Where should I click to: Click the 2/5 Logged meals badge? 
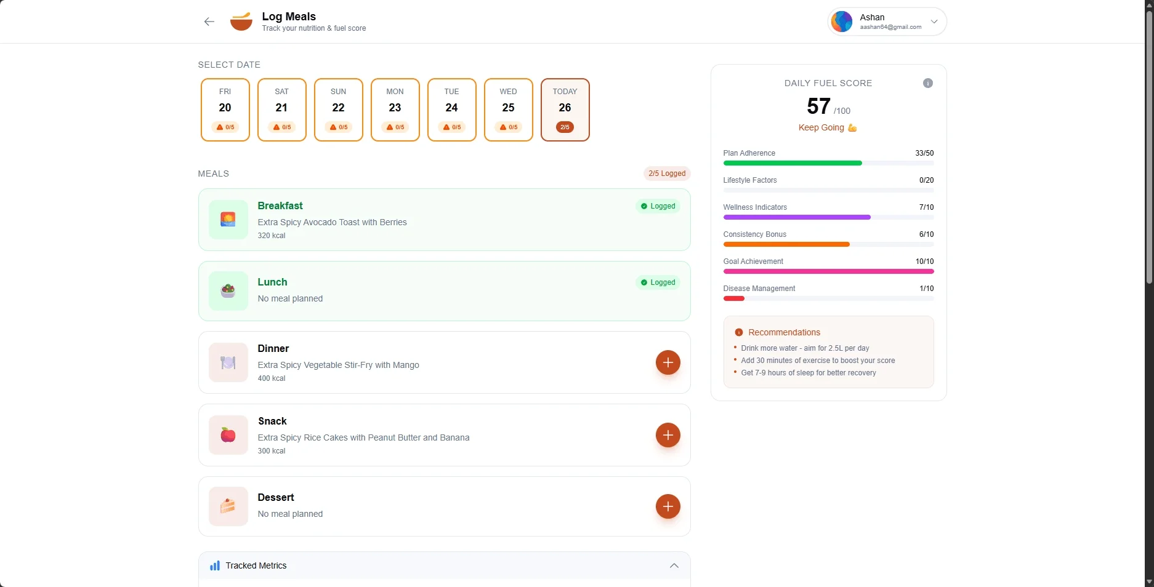666,174
